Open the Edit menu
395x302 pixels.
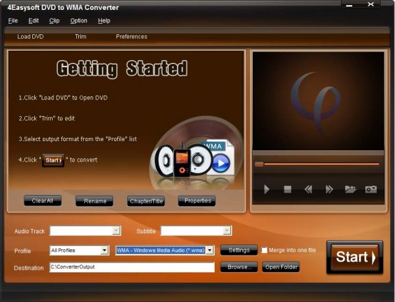34,20
